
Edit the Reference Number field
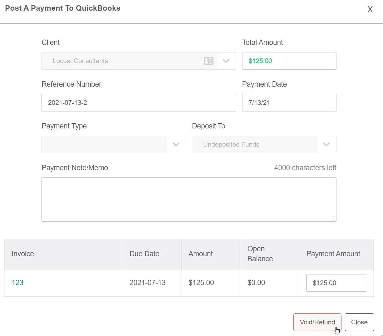[139, 103]
